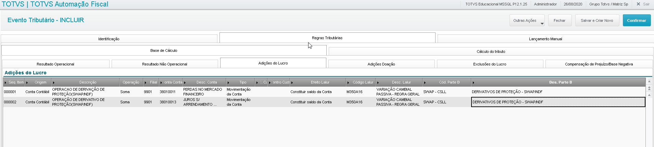The height and width of the screenshot is (147, 654).
Task: Click Salvar e Criar Novo button
Action: (x=597, y=20)
